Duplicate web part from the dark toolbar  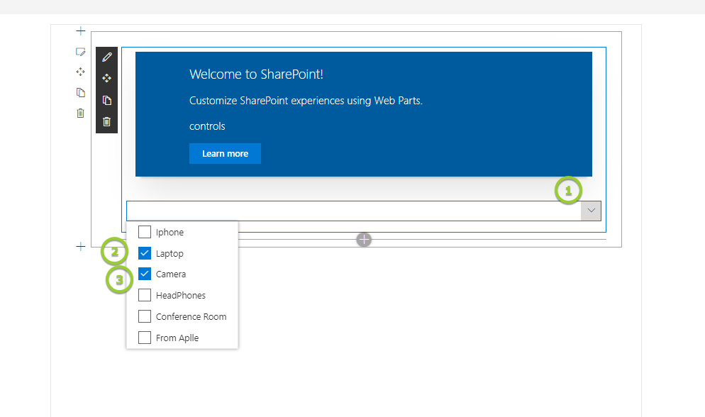click(x=107, y=100)
